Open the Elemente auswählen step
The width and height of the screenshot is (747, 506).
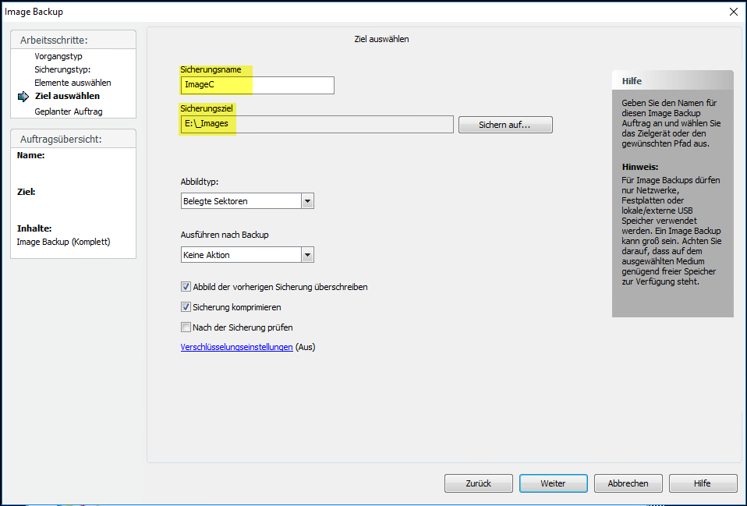coord(73,83)
